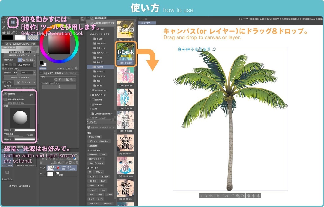Click the delete layer trash icon

[x=77, y=162]
